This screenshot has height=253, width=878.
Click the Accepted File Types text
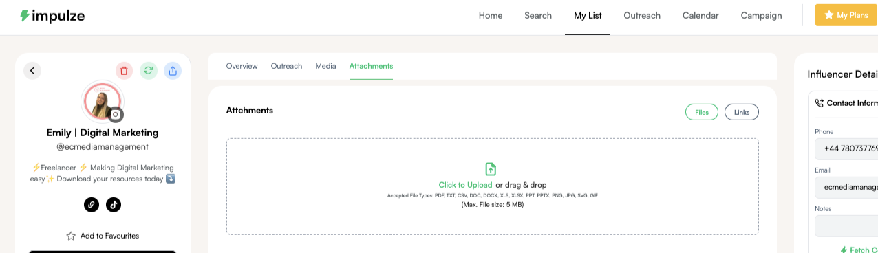(x=493, y=195)
